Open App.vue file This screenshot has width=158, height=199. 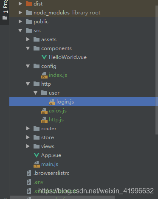pos(51,155)
